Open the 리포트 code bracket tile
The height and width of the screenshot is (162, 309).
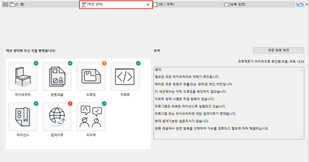(125, 77)
